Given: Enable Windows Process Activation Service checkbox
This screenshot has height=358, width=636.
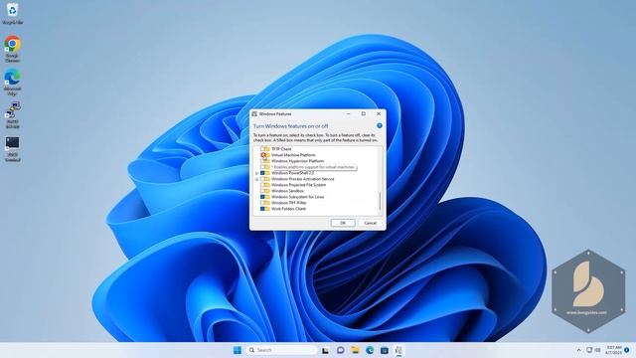Looking at the screenshot, I should (x=262, y=179).
